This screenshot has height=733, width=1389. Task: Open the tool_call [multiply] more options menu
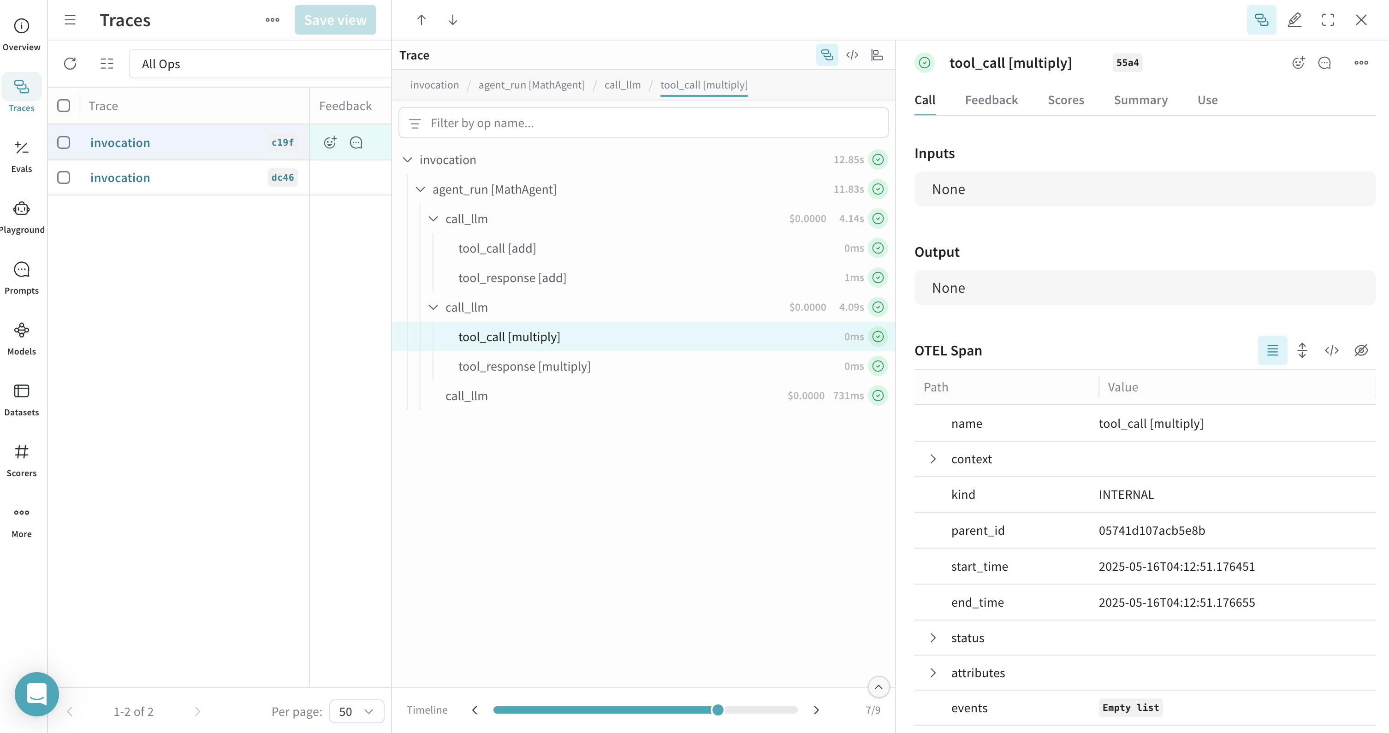pyautogui.click(x=1361, y=63)
